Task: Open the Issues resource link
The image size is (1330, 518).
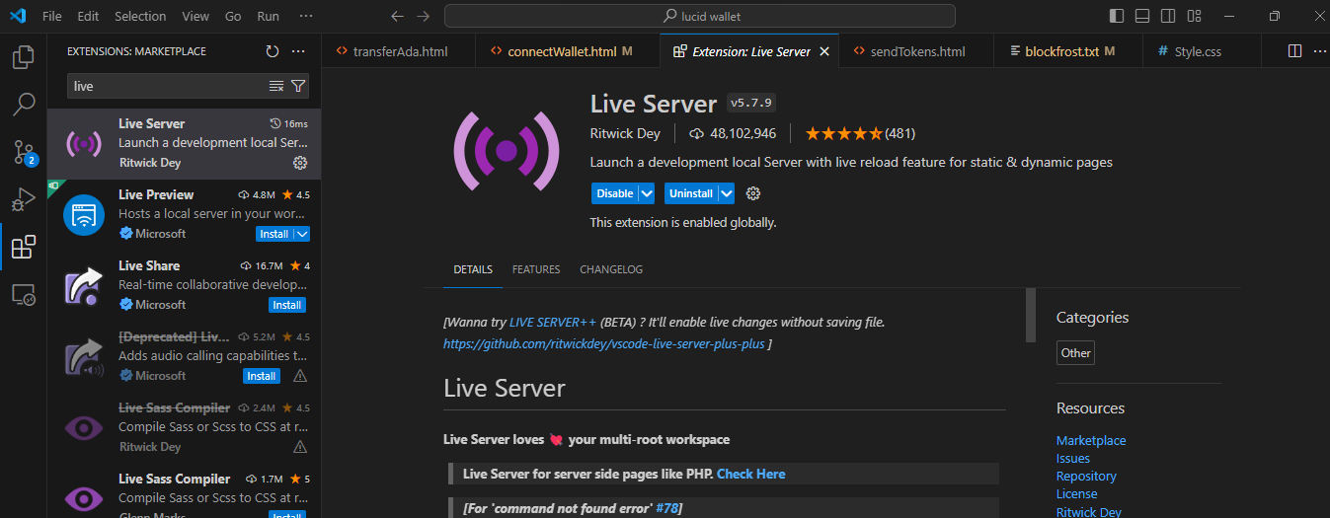Action: click(x=1073, y=459)
